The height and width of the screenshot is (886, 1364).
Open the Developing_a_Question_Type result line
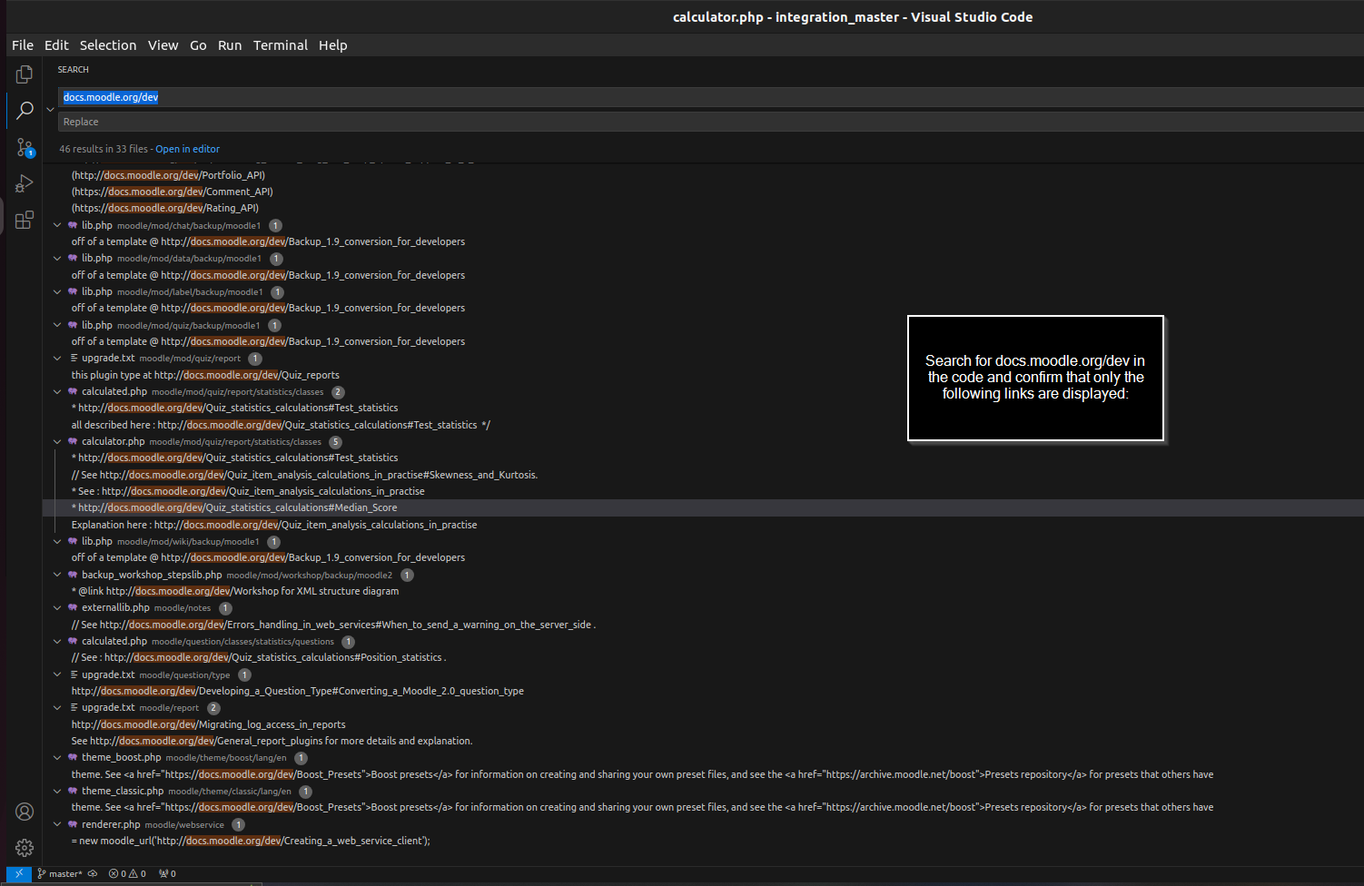[298, 691]
